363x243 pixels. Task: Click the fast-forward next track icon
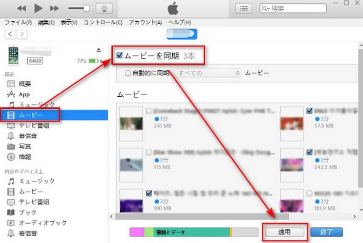click(x=55, y=8)
